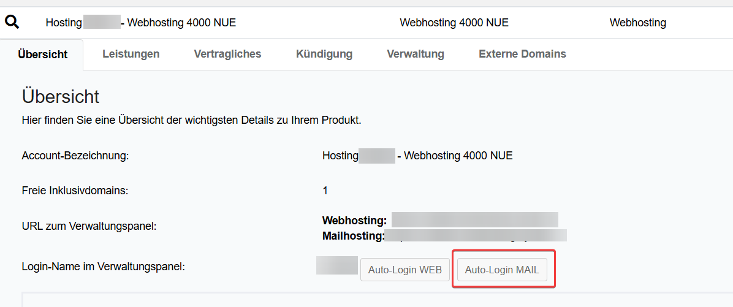Click the middle 'Webhosting 4000 NUE' cell in top row

coord(454,23)
